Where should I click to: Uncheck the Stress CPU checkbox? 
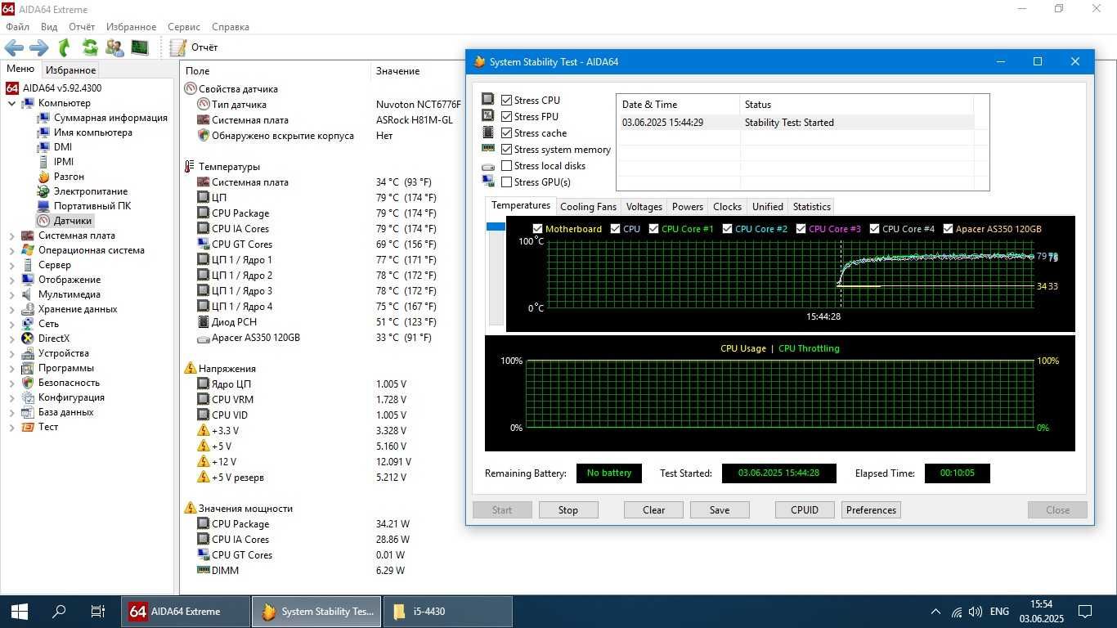point(506,100)
